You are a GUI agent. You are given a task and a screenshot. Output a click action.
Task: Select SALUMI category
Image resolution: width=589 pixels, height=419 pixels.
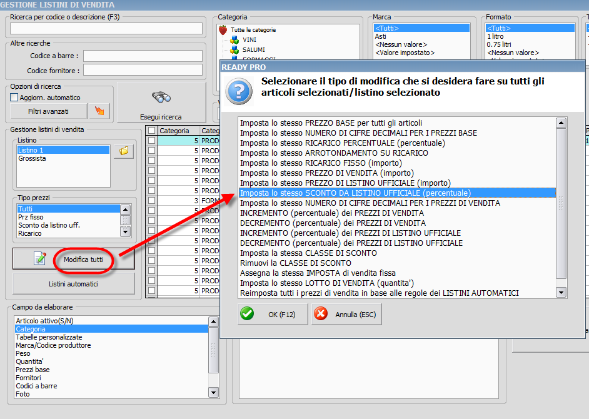tap(254, 49)
